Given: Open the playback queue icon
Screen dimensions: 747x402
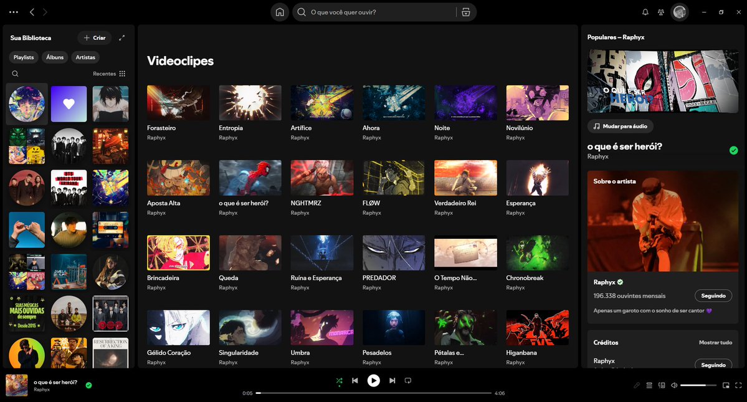Looking at the screenshot, I should 649,385.
